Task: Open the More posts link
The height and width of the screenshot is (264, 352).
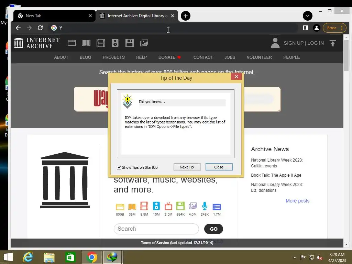Action: 297,201
